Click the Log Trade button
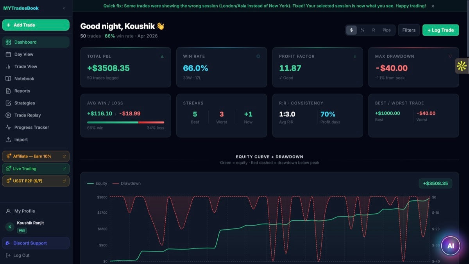The image size is (469, 264). 441,30
